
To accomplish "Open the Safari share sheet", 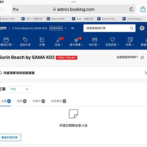I will point(143,9).
